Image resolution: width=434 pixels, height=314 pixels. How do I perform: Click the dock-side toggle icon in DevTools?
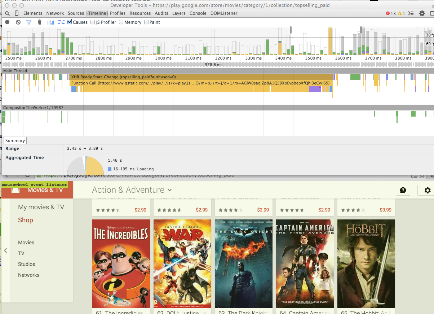point(432,13)
